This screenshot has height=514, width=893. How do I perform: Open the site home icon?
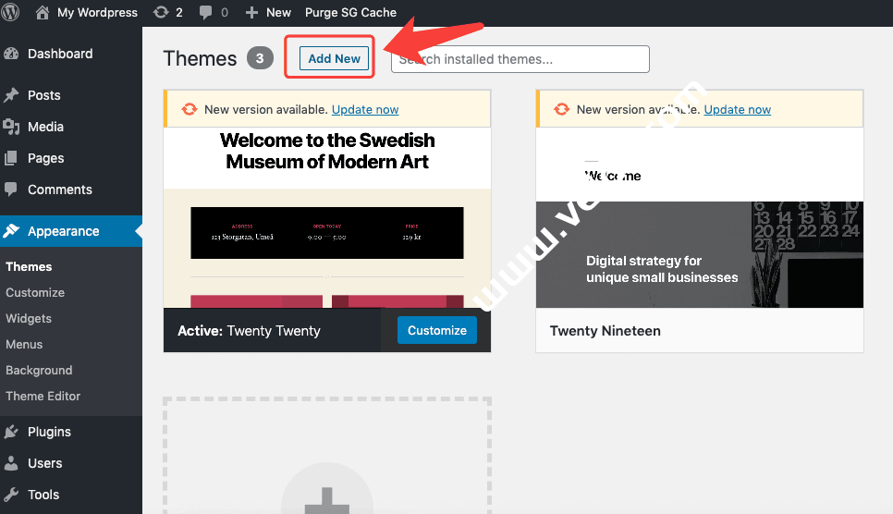43,12
